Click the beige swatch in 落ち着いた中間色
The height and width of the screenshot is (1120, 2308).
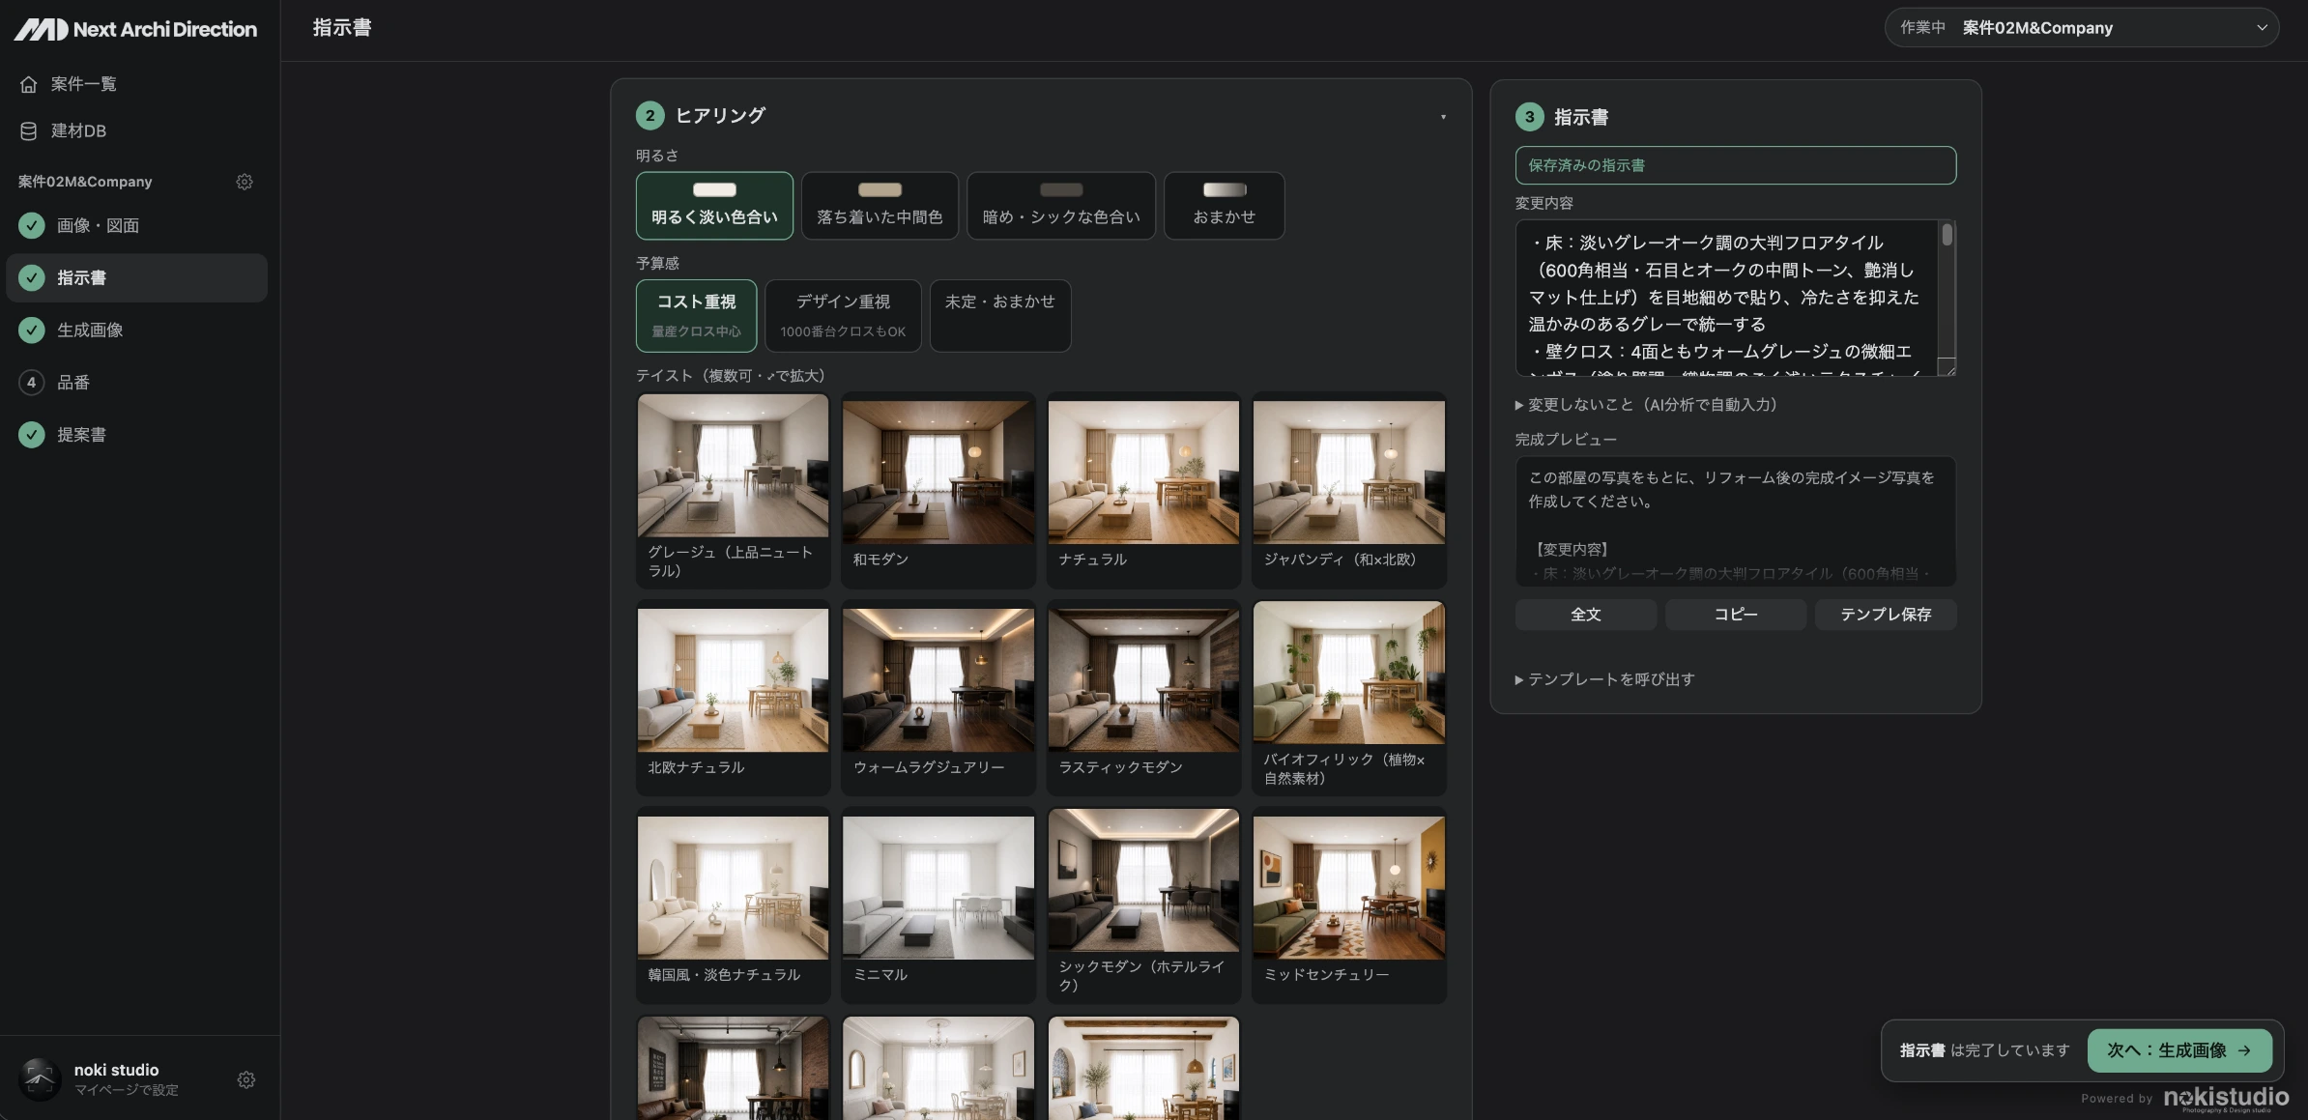coord(880,190)
